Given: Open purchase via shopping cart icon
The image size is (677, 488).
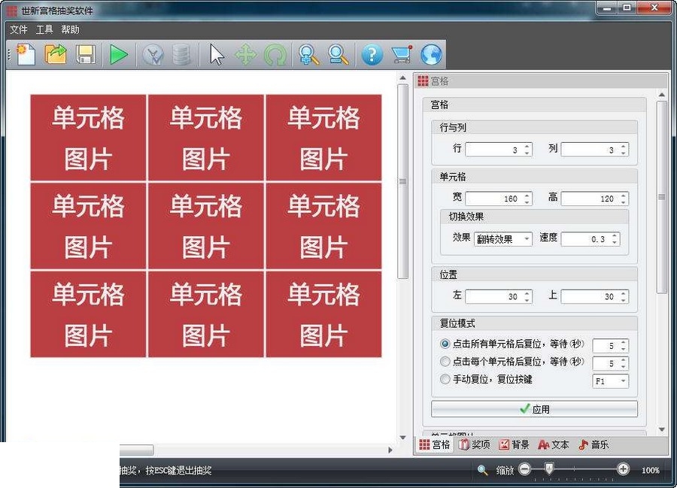Looking at the screenshot, I should pyautogui.click(x=402, y=55).
